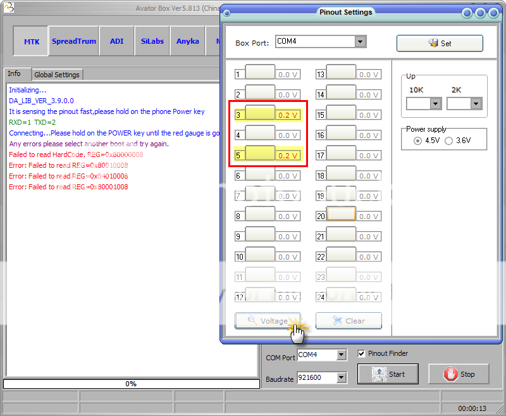Click the 'RXD=1 TXD=2' log line

32,122
